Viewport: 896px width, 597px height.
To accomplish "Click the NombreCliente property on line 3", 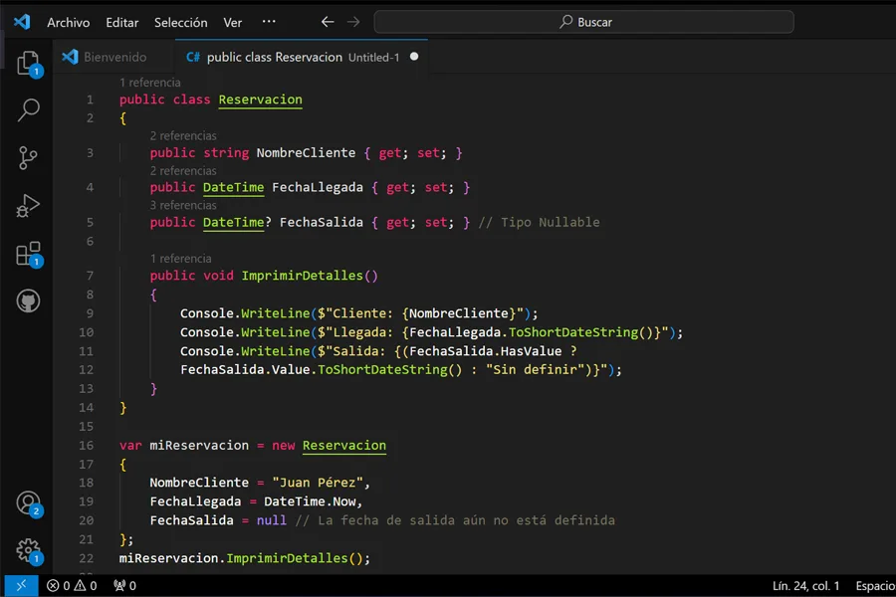I will click(x=306, y=153).
